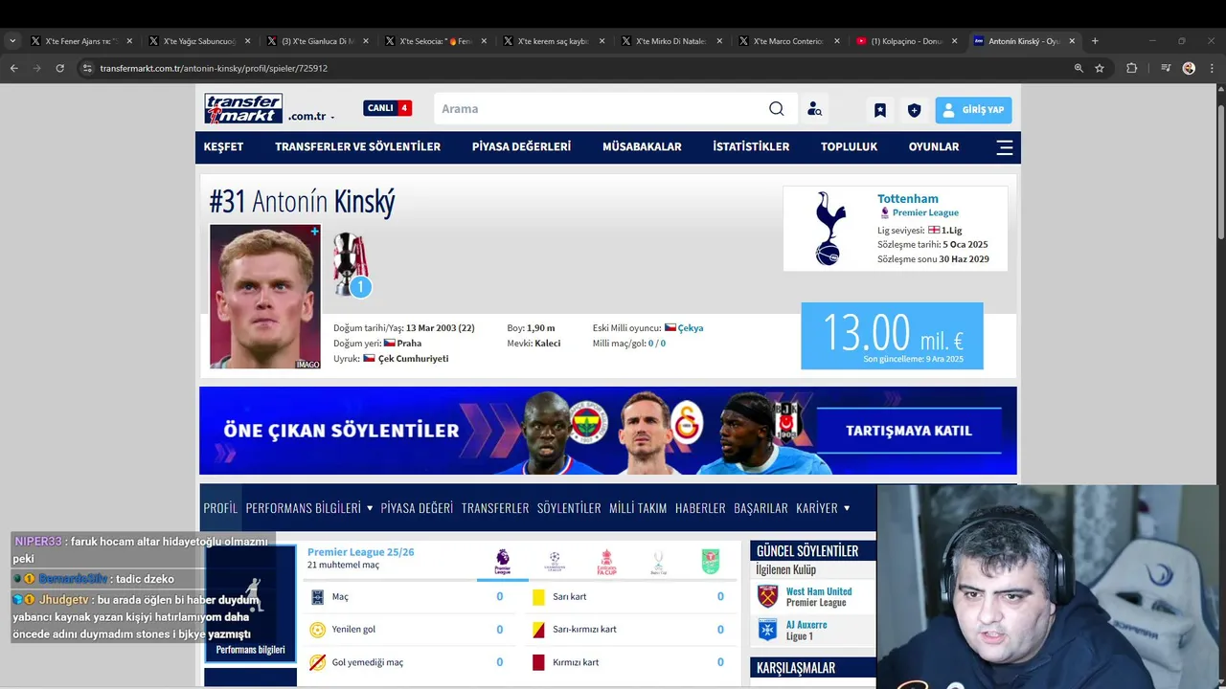This screenshot has height=689, width=1226.
Task: Open the CANLI live scores badge
Action: coord(387,108)
